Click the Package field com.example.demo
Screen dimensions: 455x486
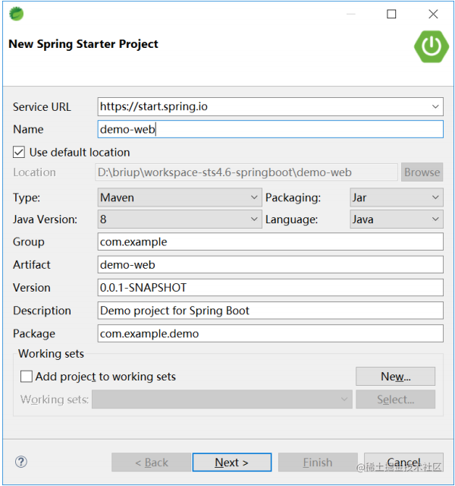click(x=270, y=333)
